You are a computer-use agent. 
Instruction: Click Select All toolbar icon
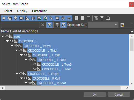[77, 18]
